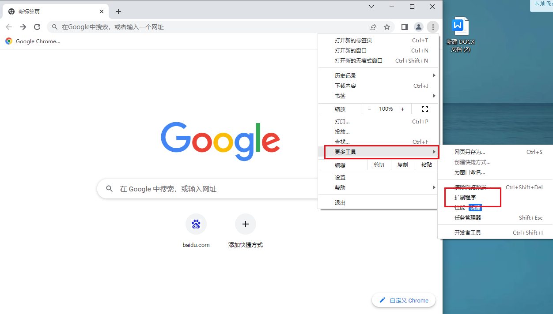Bookmark this tab with star icon
Image resolution: width=553 pixels, height=314 pixels.
tap(387, 27)
